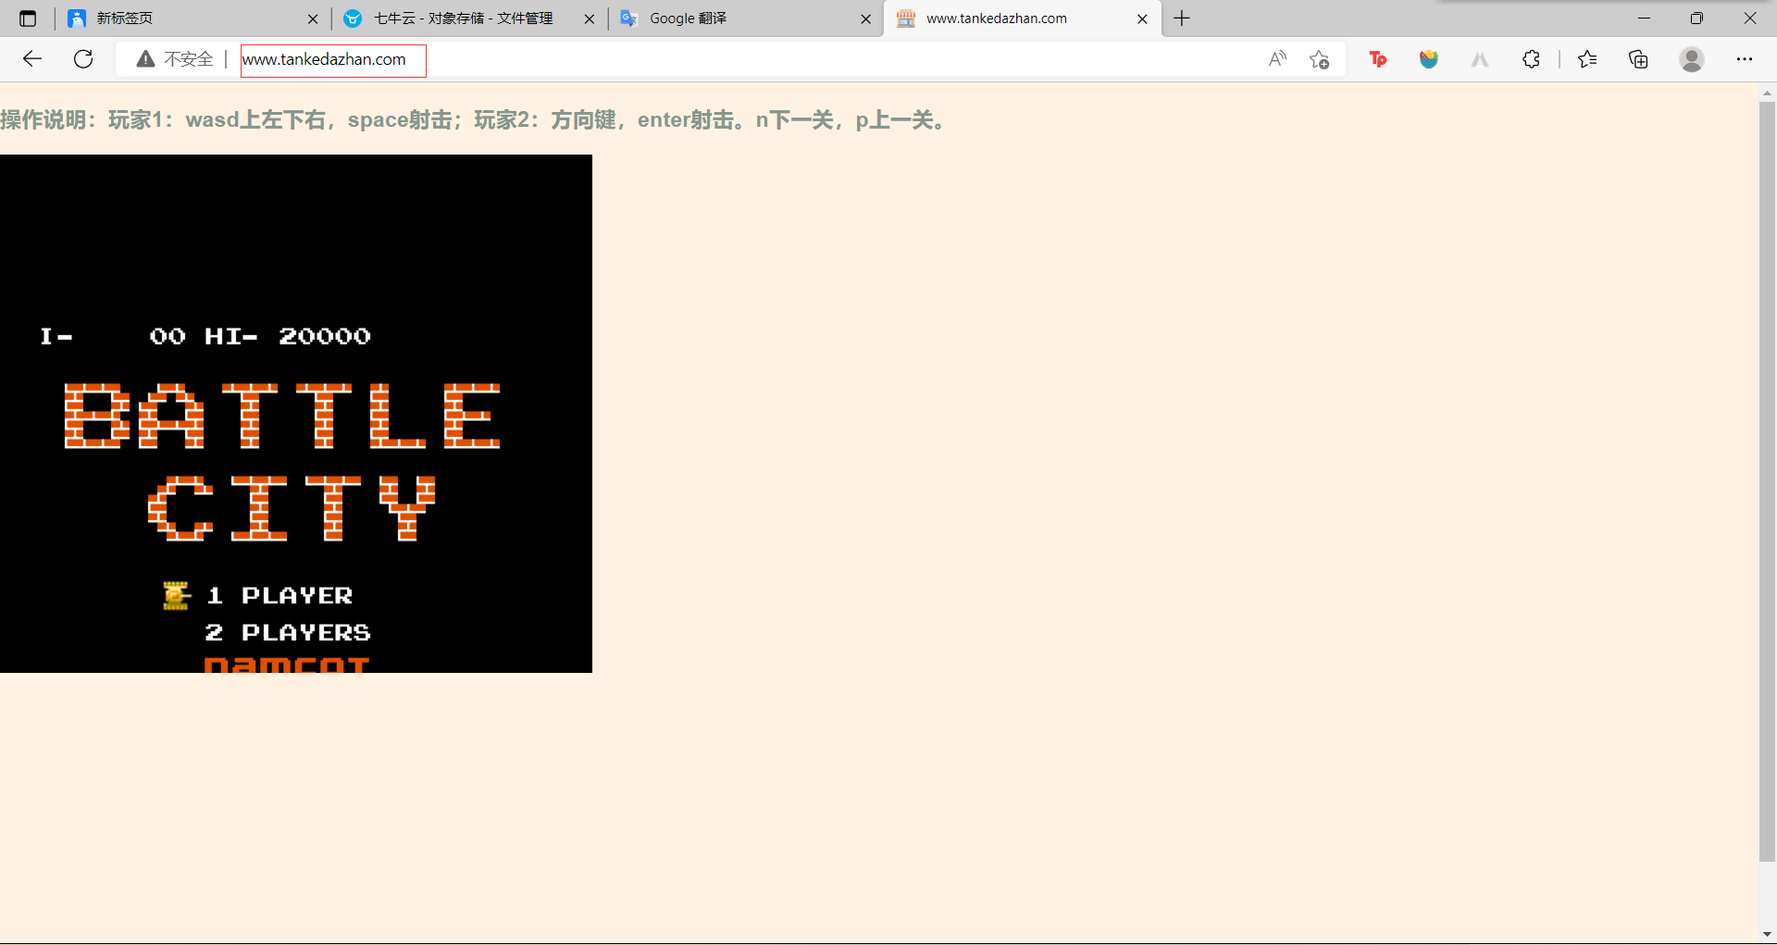This screenshot has width=1777, height=945.
Task: Select 1 PLAYER in the game menu
Action: point(280,595)
